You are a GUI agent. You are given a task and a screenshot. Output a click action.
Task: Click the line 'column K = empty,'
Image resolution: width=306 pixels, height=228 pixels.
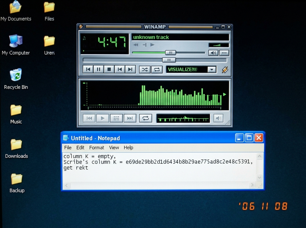click(x=90, y=156)
